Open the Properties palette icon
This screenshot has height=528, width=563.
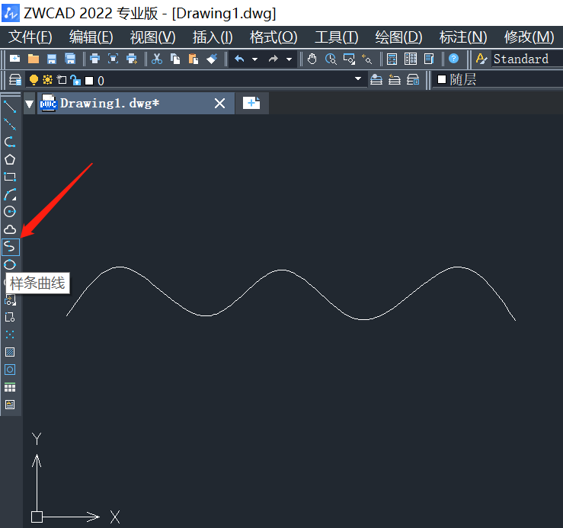point(429,59)
